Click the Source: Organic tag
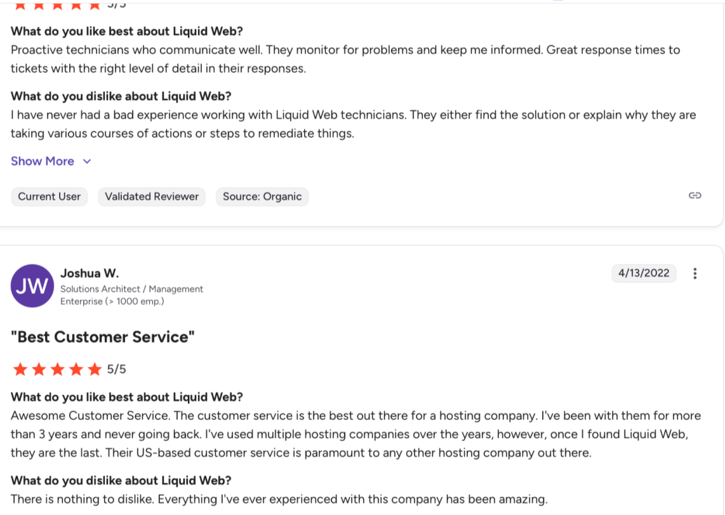The width and height of the screenshot is (725, 515). 262,197
